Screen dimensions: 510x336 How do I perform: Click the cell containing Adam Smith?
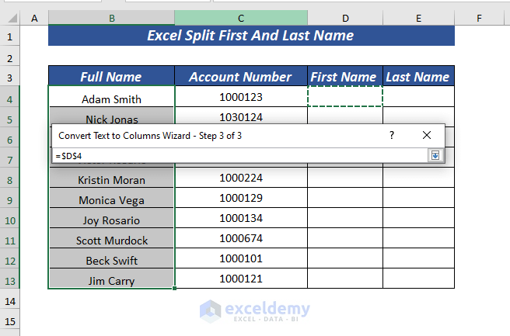coord(112,99)
